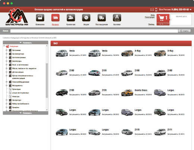Click the Детали машин folder icon
Screen dimensions: 194x150
(10, 72)
